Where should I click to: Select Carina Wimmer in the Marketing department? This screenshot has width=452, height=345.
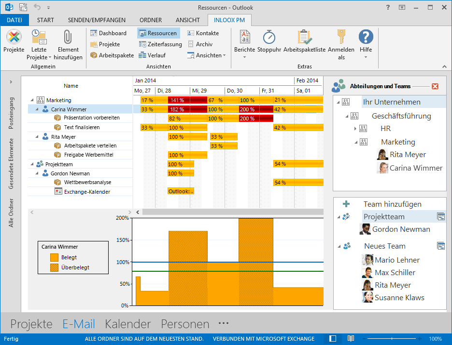point(416,168)
